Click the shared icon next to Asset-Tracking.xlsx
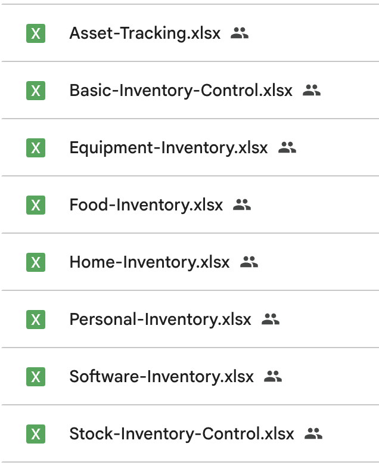379x465 pixels. pyautogui.click(x=240, y=33)
